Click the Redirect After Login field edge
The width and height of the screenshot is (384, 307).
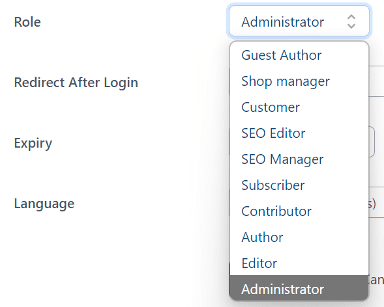pyautogui.click(x=376, y=81)
